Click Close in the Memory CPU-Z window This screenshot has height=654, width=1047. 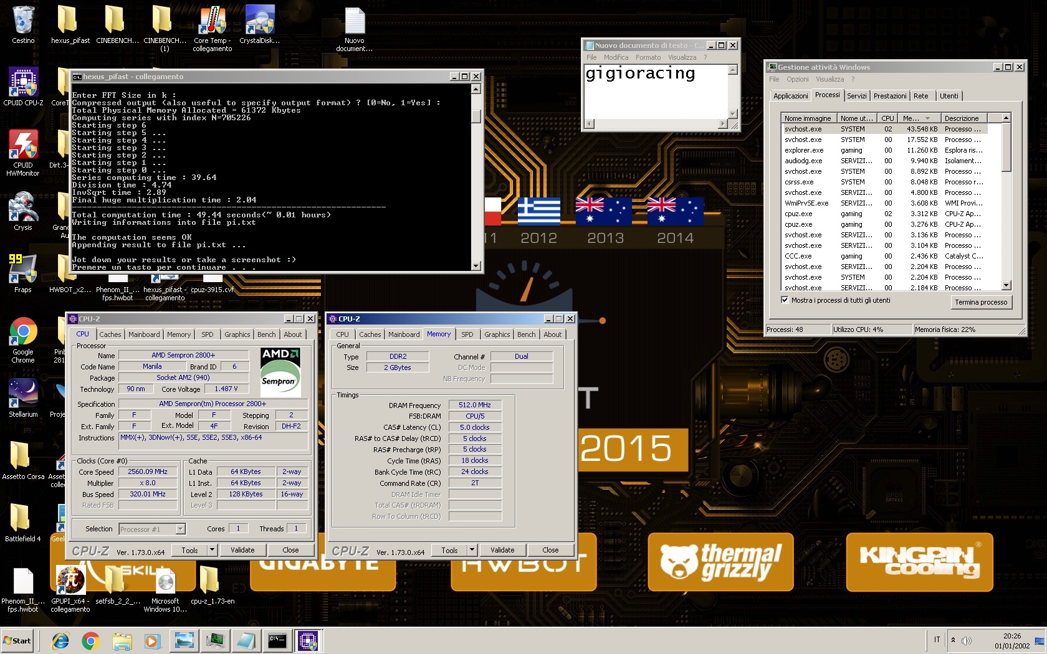(x=550, y=550)
